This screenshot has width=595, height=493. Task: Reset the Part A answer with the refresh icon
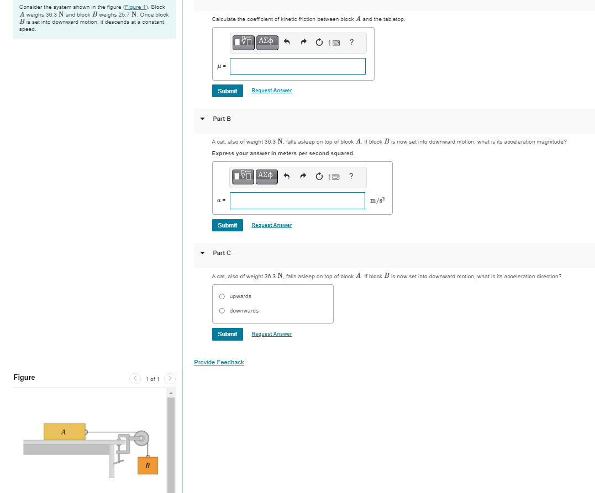pyautogui.click(x=319, y=43)
